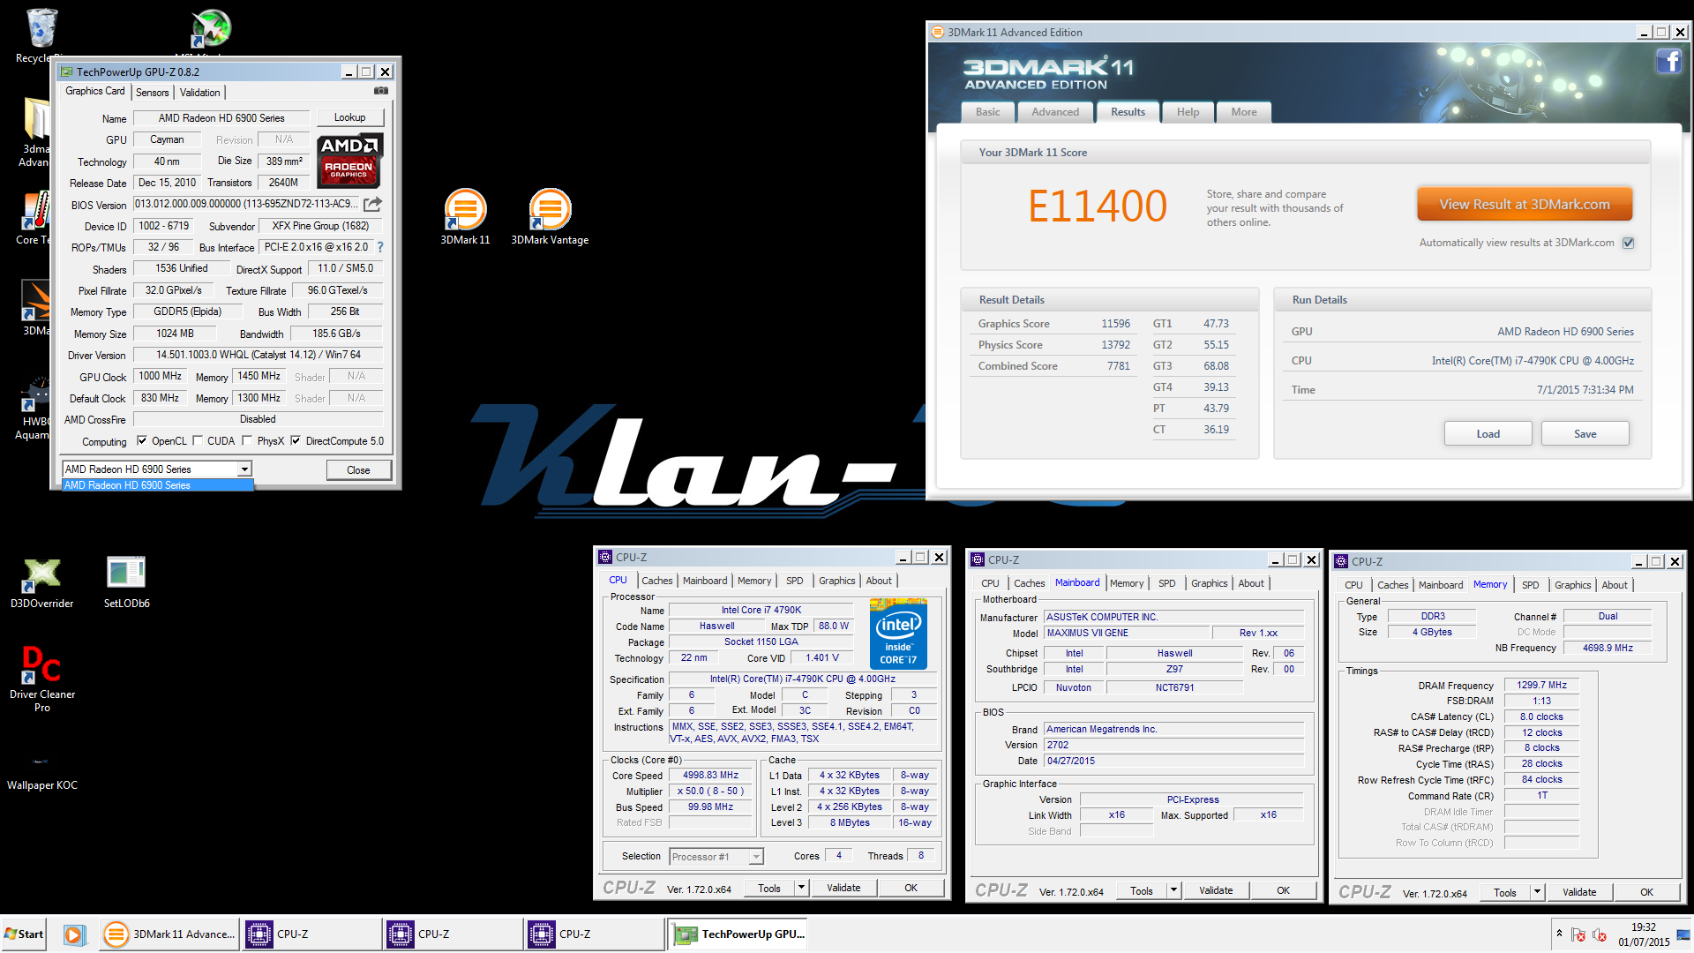Image resolution: width=1694 pixels, height=953 pixels.
Task: Open the Processor #1 selection dropdown
Action: click(755, 857)
